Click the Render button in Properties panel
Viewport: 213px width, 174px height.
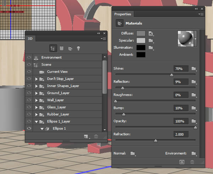(182, 162)
